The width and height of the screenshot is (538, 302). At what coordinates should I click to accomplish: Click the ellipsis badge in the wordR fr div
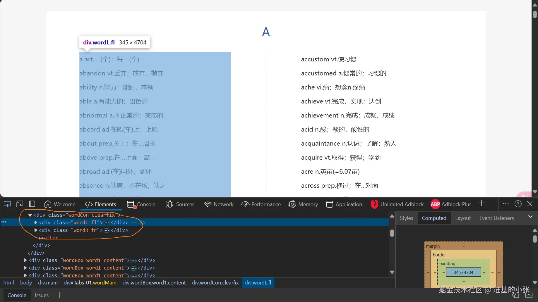[x=107, y=230]
